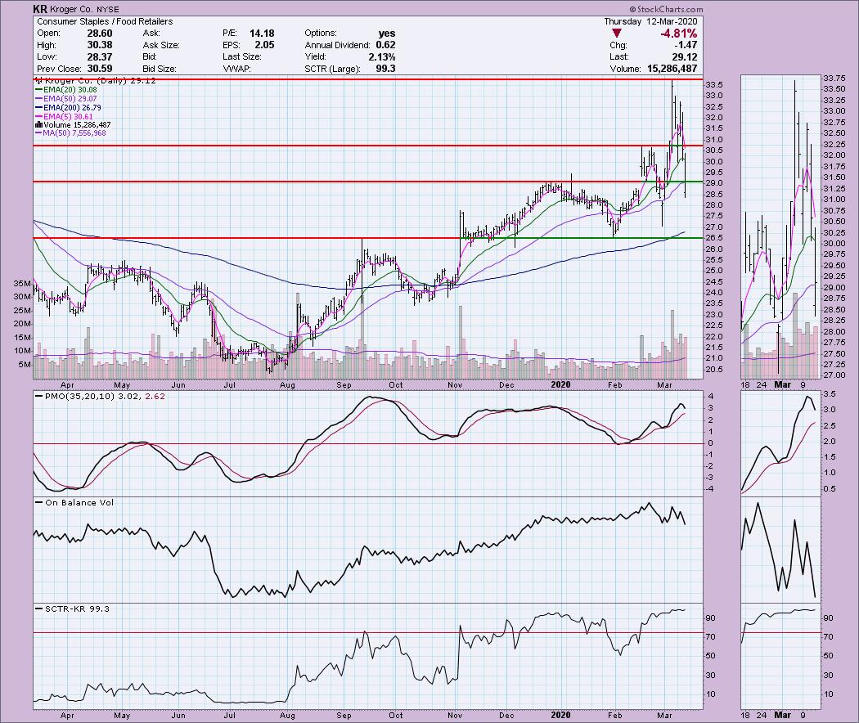Click the Prev Close value 30.59

(99, 69)
